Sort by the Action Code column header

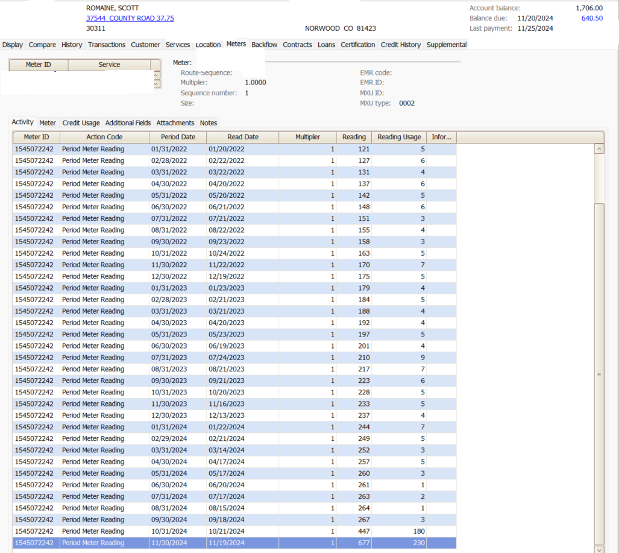point(104,137)
